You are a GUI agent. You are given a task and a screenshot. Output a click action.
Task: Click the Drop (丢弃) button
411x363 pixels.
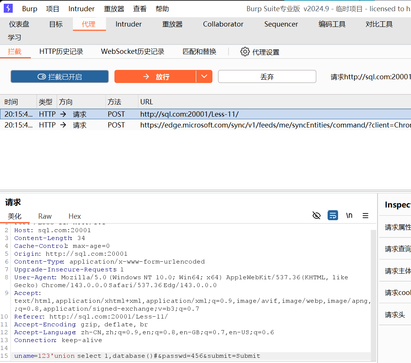(267, 77)
